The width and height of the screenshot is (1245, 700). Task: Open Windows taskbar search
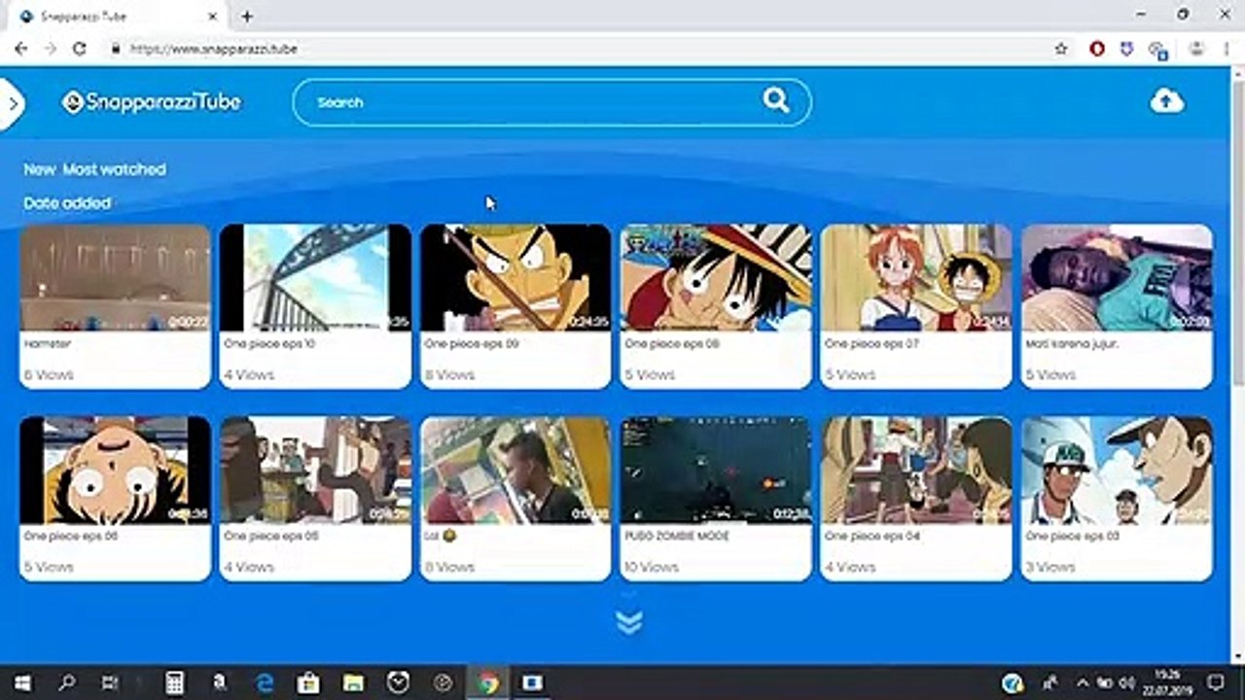click(66, 682)
